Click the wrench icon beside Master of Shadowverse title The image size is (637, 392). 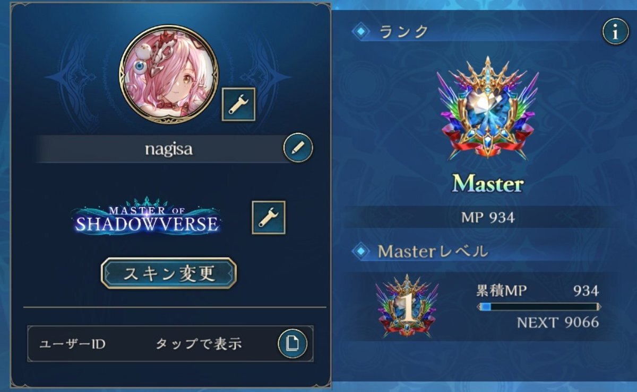[x=269, y=217]
